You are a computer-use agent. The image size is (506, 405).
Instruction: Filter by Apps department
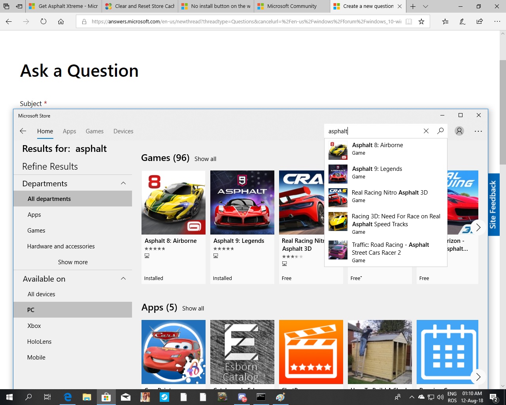(x=73, y=215)
